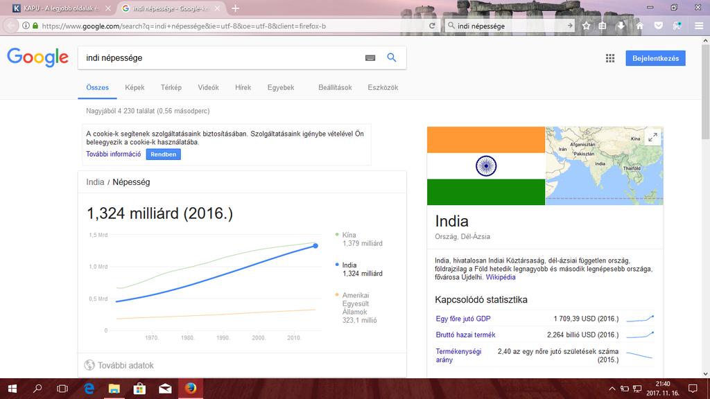Click the green padlock security icon
710x399 pixels.
(x=35, y=26)
